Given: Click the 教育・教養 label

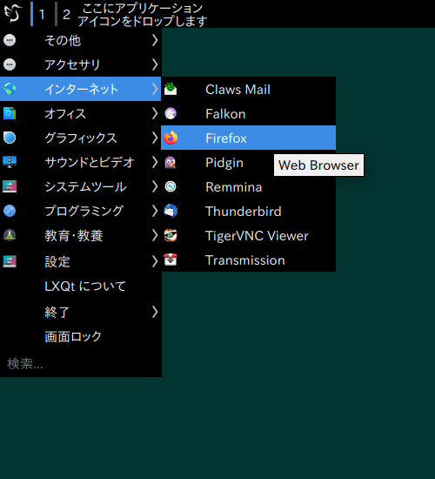Looking at the screenshot, I should click(x=74, y=235).
